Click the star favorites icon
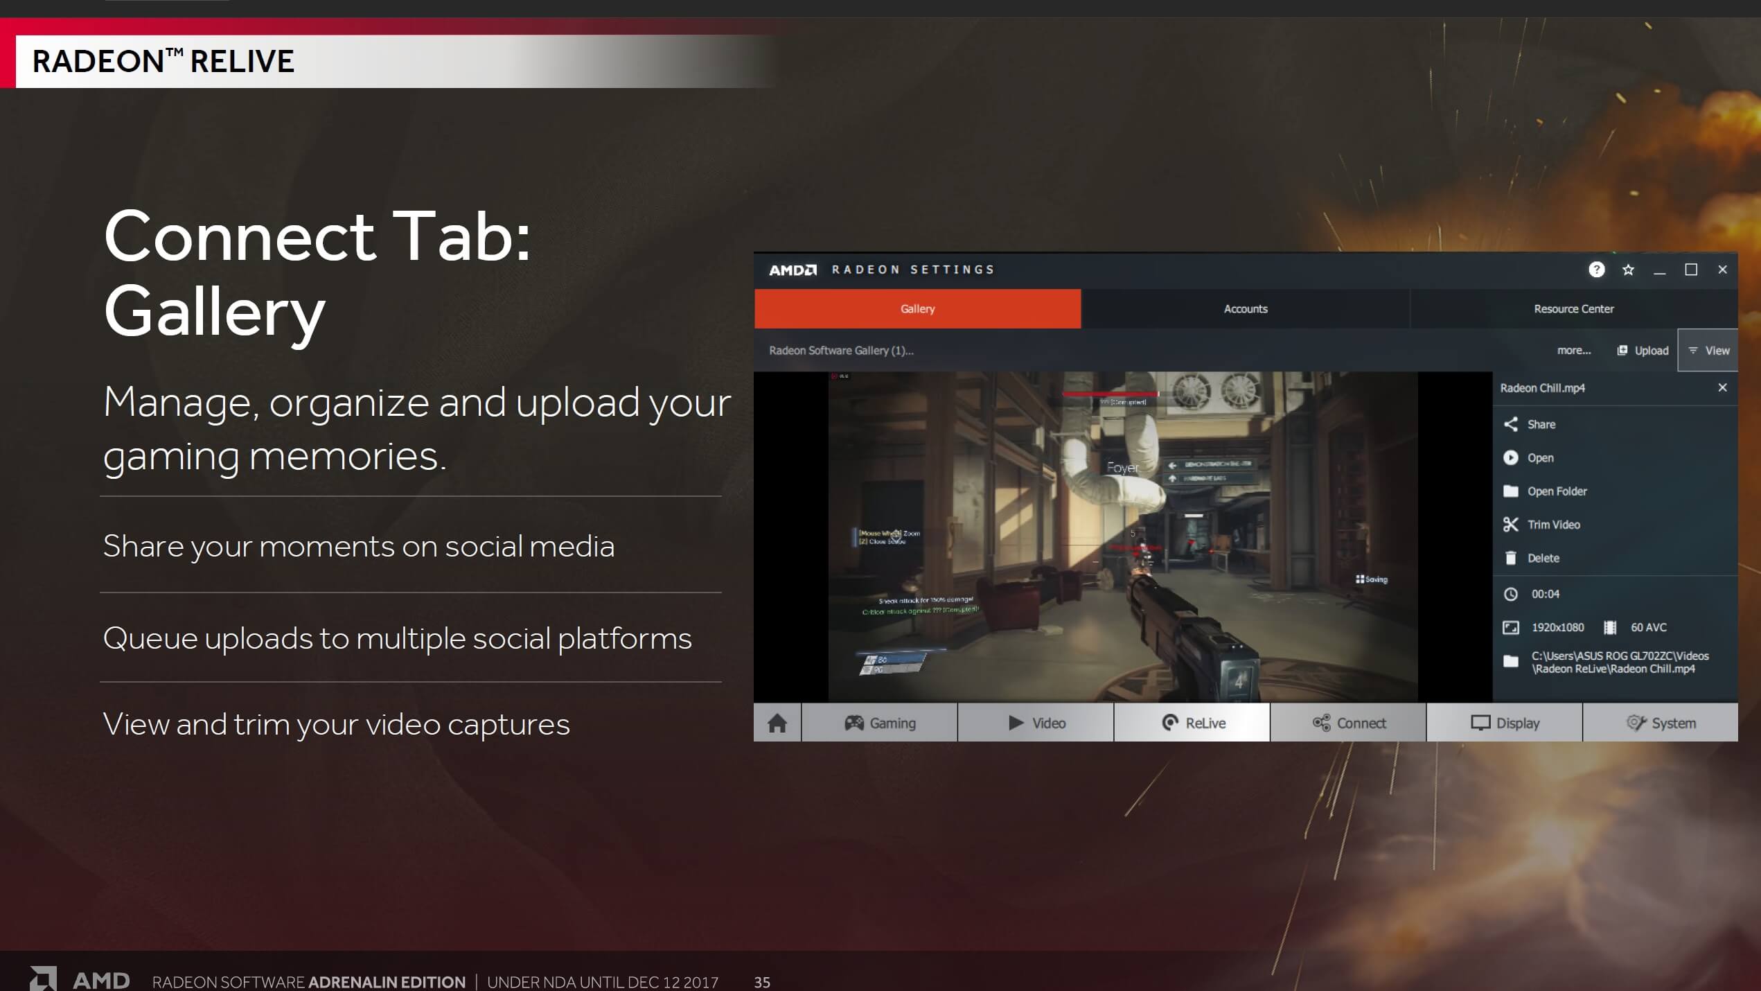 point(1628,270)
